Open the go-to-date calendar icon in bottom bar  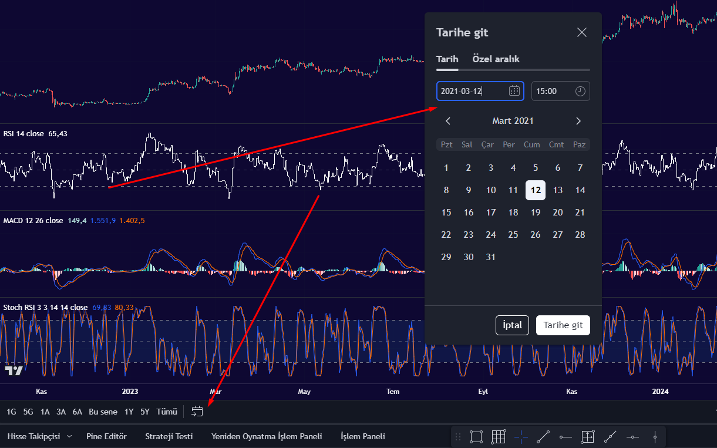click(197, 412)
